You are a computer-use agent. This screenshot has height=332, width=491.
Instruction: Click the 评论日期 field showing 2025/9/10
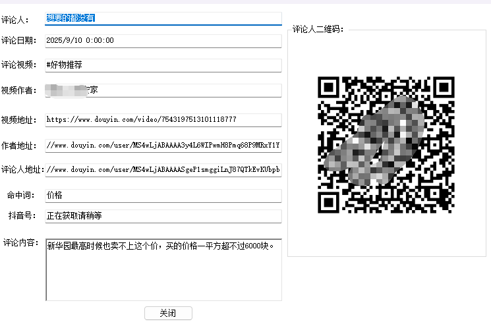pyautogui.click(x=163, y=41)
